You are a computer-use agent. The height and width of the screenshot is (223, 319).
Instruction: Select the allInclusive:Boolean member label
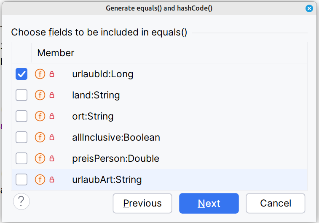coord(116,138)
